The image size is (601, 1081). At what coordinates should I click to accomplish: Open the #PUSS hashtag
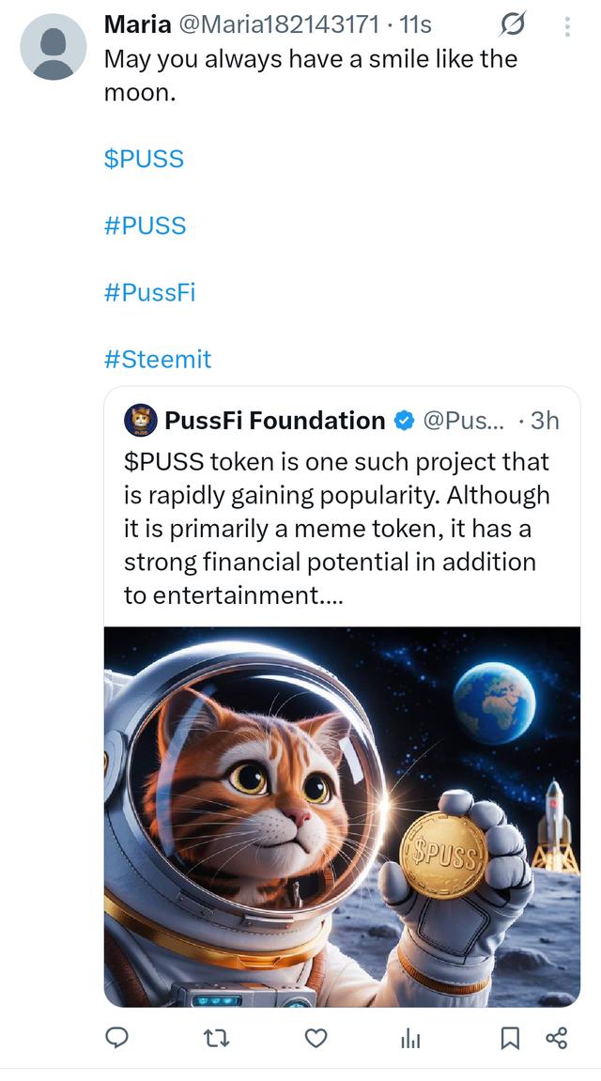(145, 225)
